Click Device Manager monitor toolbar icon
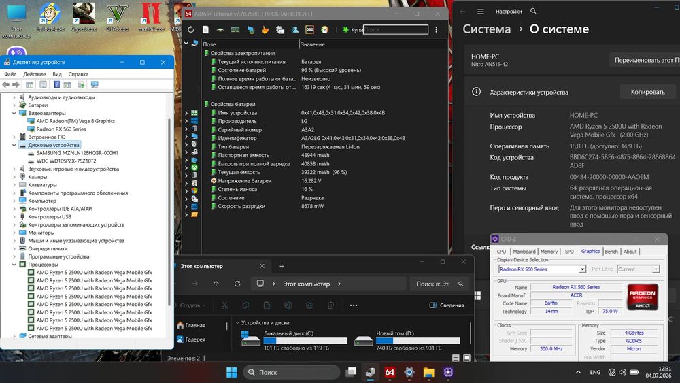Screen dimensions: 680x383 95,84
